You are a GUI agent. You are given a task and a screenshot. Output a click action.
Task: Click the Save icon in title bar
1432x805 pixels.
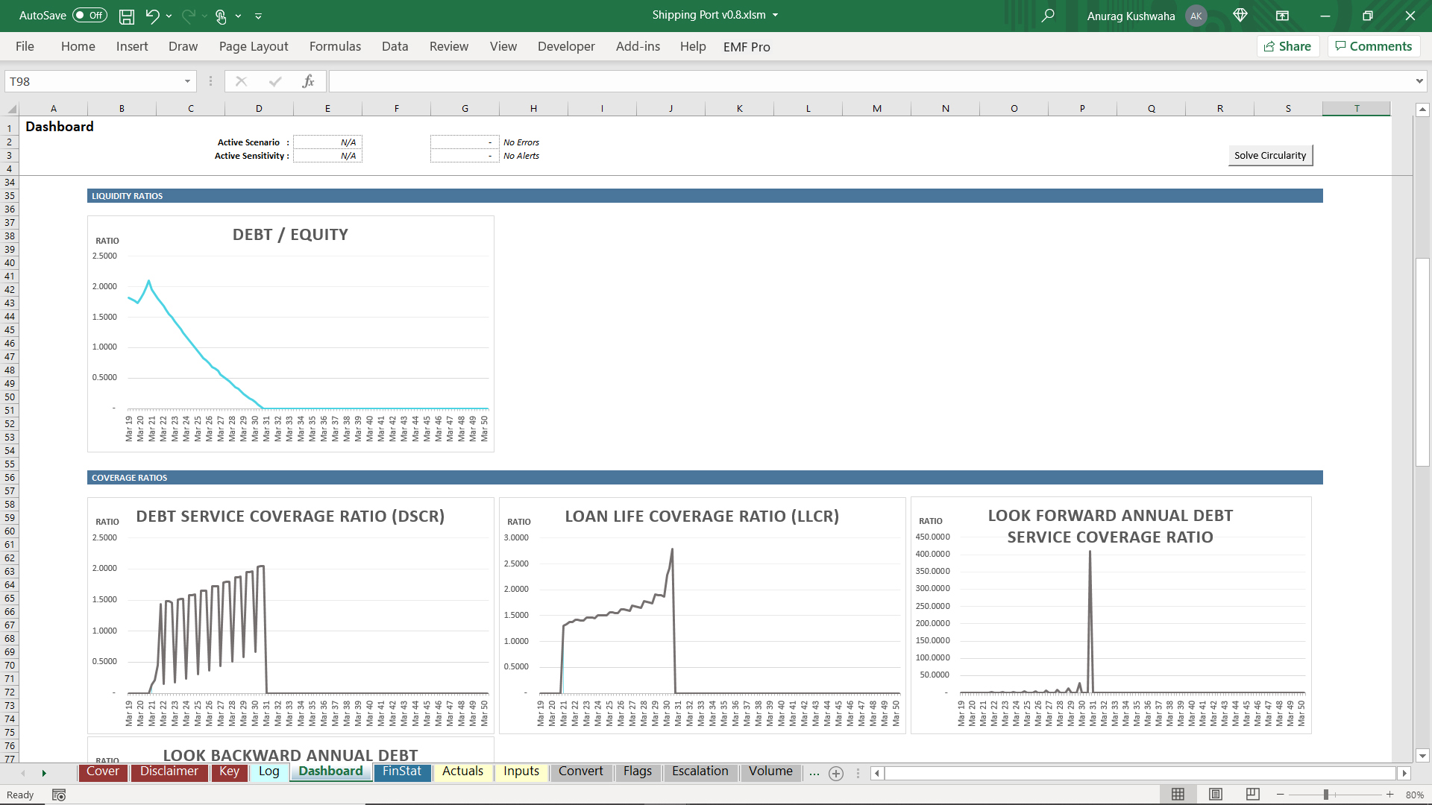[x=127, y=16]
